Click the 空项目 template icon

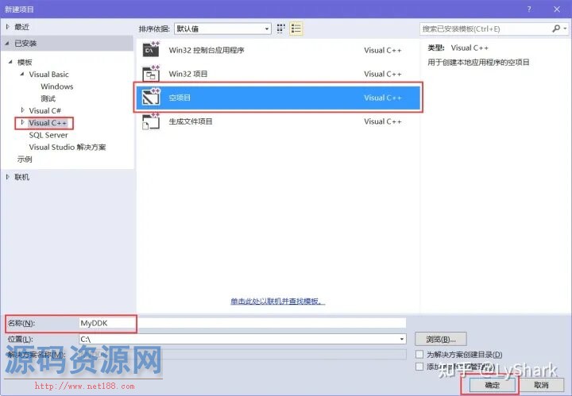[151, 97]
